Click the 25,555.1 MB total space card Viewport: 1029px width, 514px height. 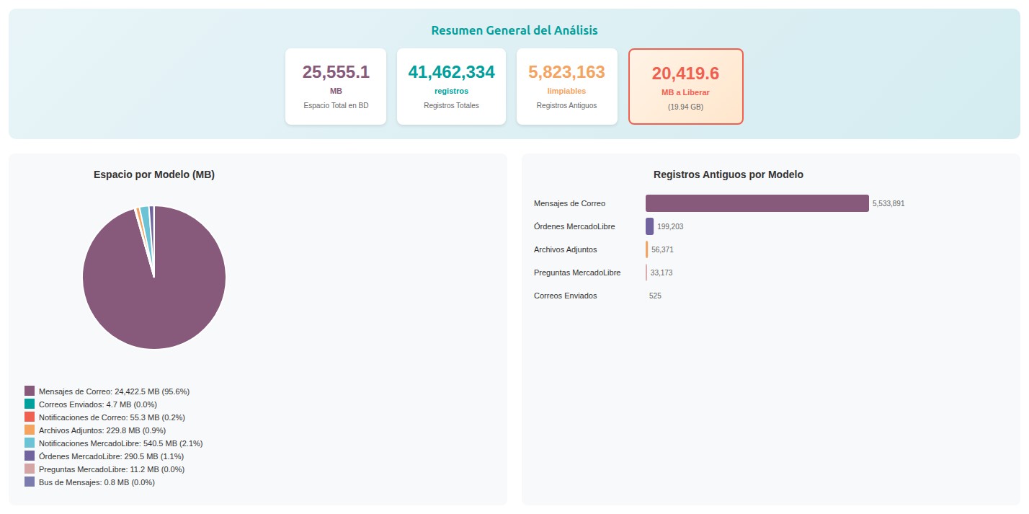(336, 87)
